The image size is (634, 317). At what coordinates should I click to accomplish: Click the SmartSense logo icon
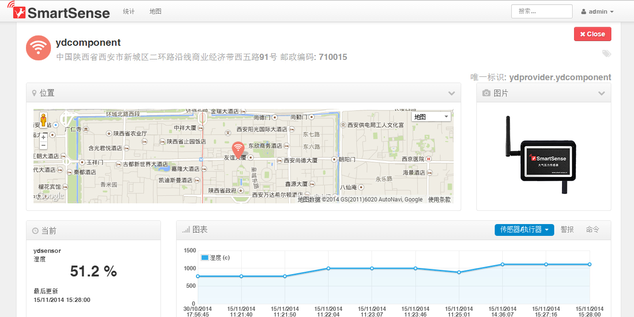pyautogui.click(x=18, y=11)
